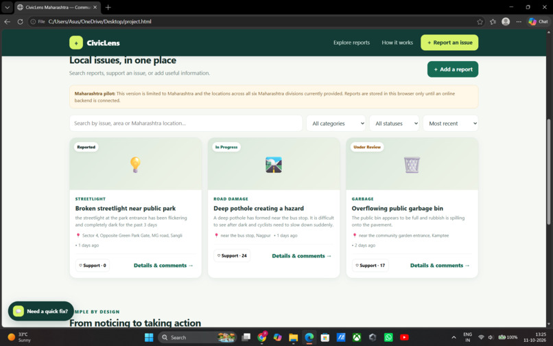Viewport: 553px width, 346px height.
Task: Open a new browser tab
Action: tap(108, 7)
